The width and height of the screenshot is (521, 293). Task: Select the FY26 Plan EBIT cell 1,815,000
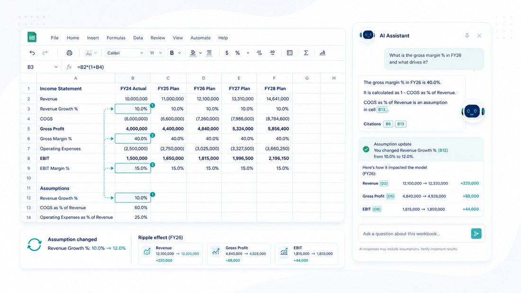click(204, 159)
